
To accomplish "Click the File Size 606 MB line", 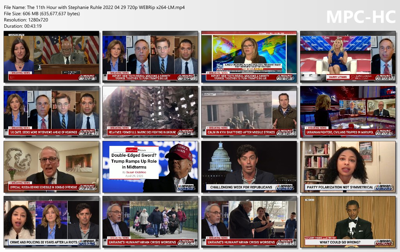I will (x=42, y=14).
